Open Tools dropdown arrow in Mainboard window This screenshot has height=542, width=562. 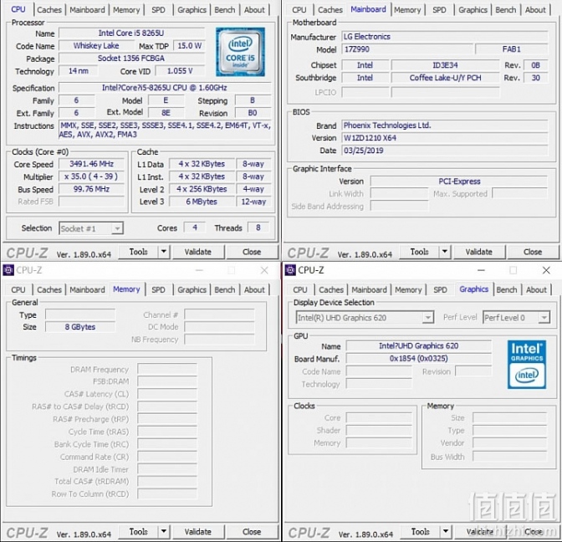coord(444,252)
